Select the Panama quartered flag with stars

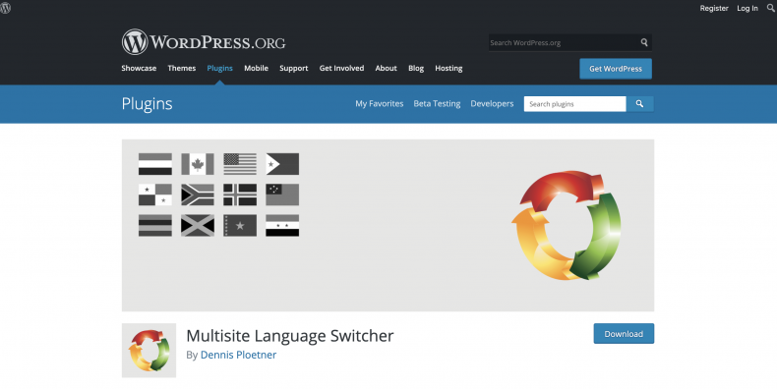coord(155,194)
